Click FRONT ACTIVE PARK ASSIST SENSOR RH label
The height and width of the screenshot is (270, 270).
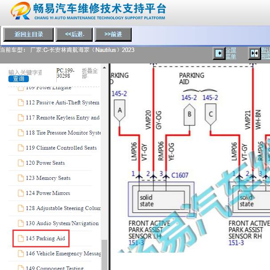tap(249, 230)
